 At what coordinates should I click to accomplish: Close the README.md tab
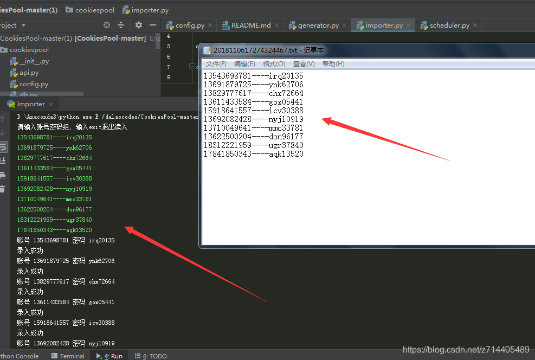[x=276, y=25]
